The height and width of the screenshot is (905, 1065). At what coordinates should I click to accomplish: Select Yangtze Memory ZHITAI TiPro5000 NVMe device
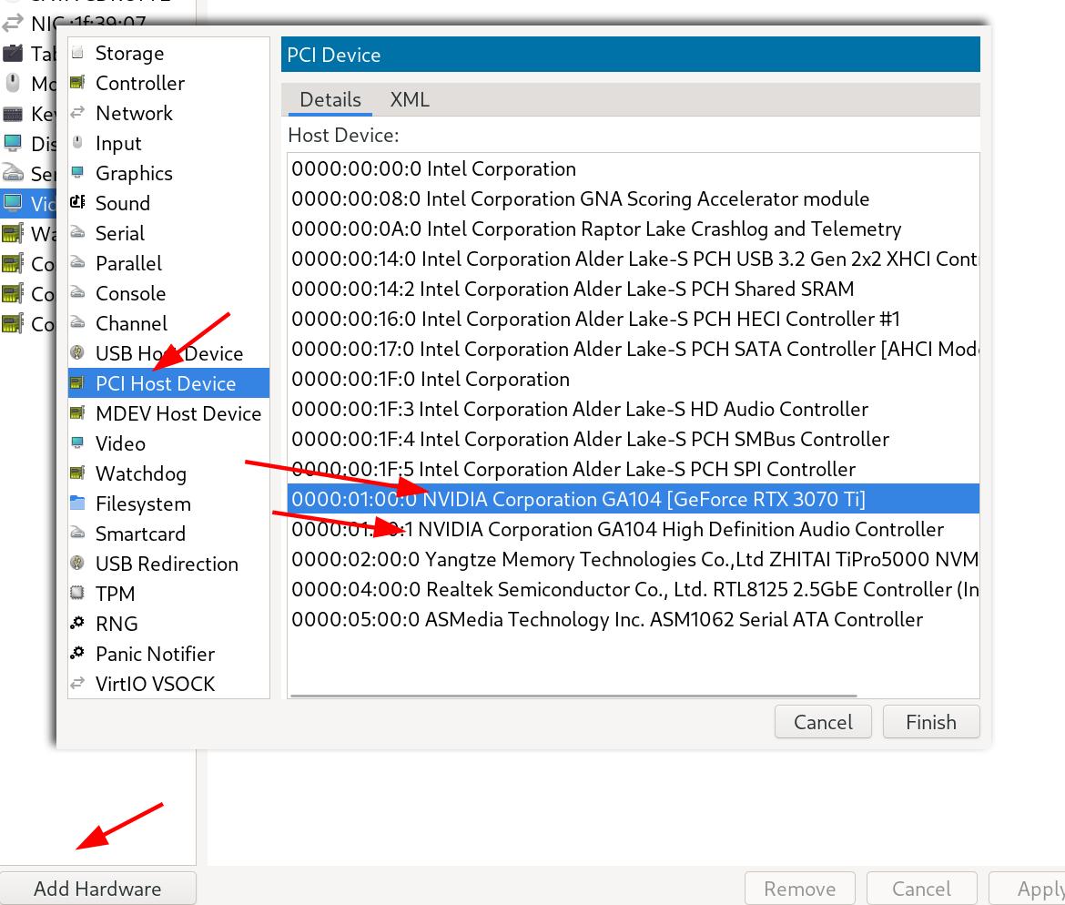tap(633, 558)
